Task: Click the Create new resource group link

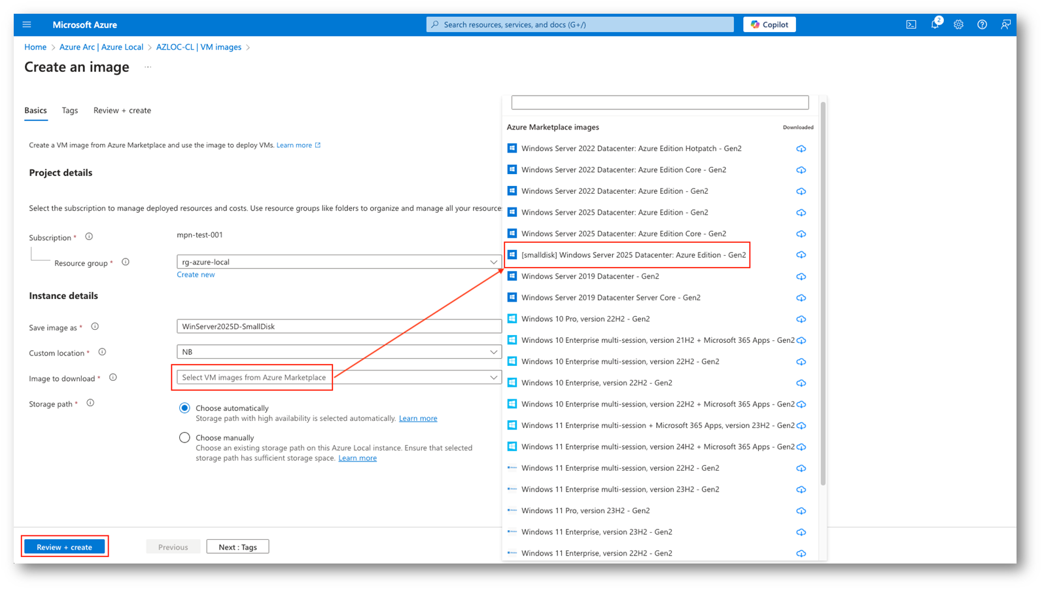Action: (196, 275)
